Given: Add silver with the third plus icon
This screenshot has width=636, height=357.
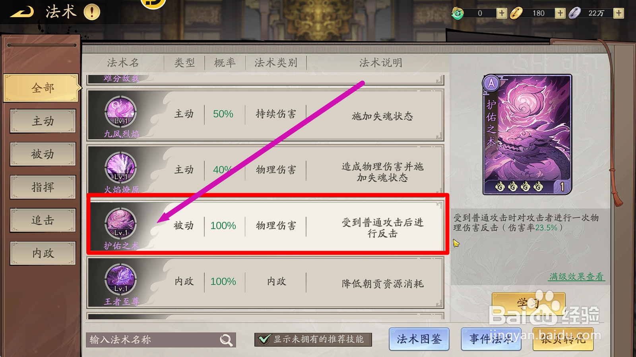Looking at the screenshot, I should tap(619, 13).
